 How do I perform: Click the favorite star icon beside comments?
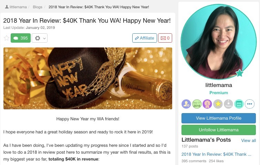pyautogui.click(x=7, y=38)
